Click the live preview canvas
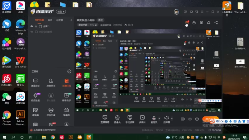The image size is (249, 140). [x=148, y=71]
